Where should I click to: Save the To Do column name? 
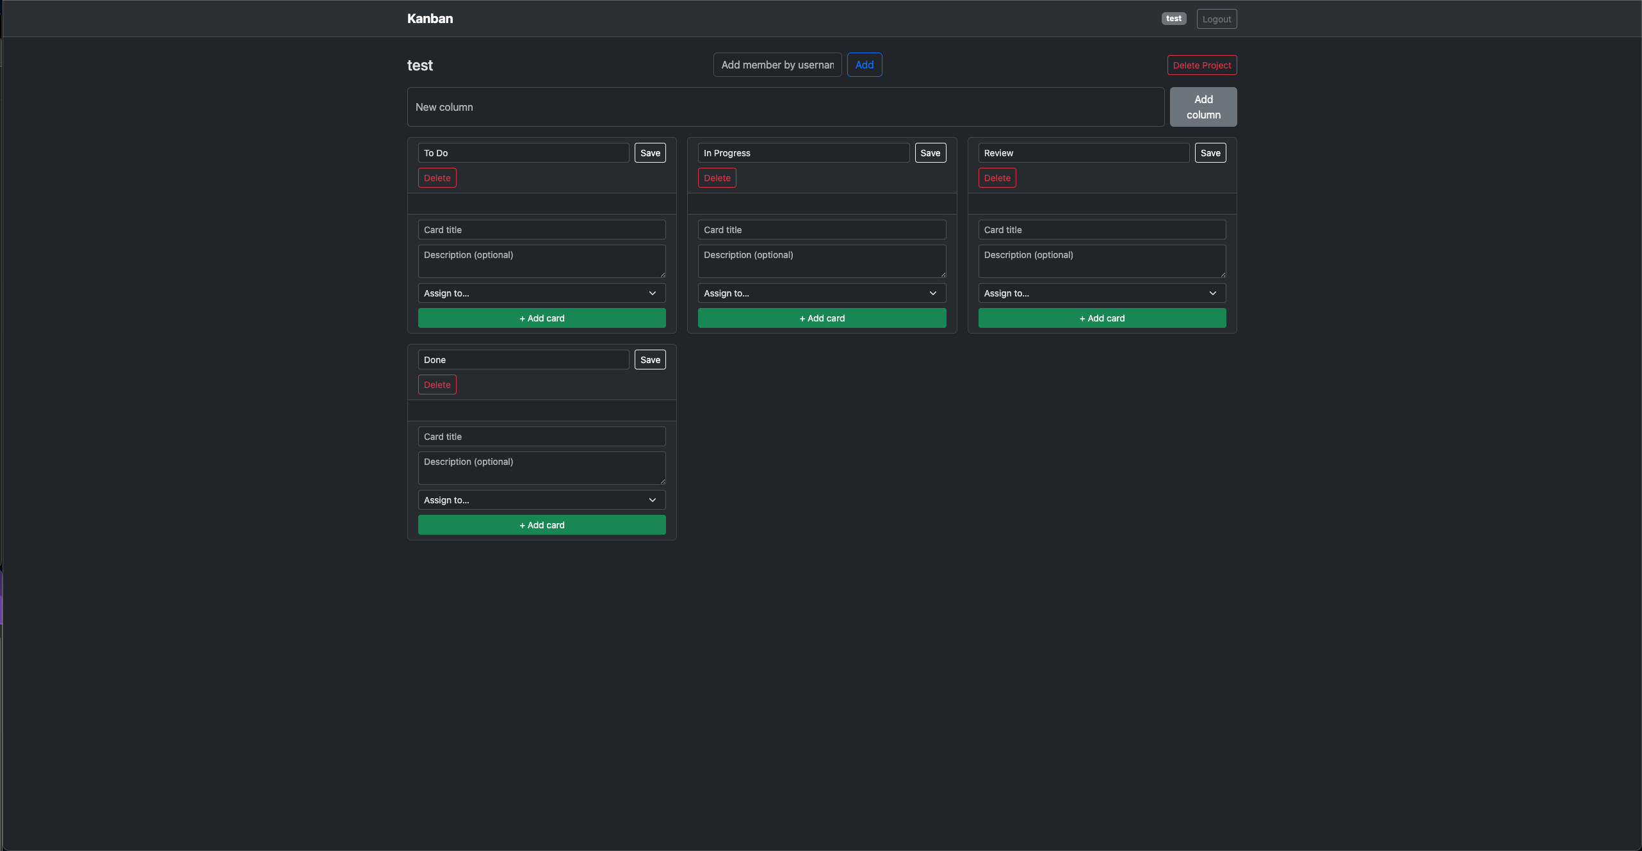[649, 153]
